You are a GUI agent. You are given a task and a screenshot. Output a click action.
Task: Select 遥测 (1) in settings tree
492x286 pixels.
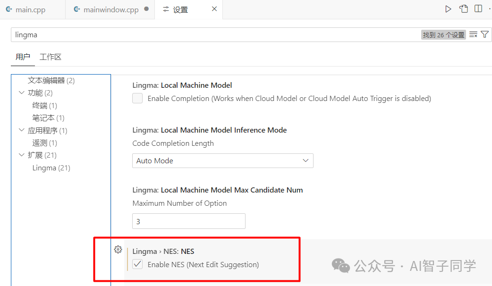pos(44,143)
